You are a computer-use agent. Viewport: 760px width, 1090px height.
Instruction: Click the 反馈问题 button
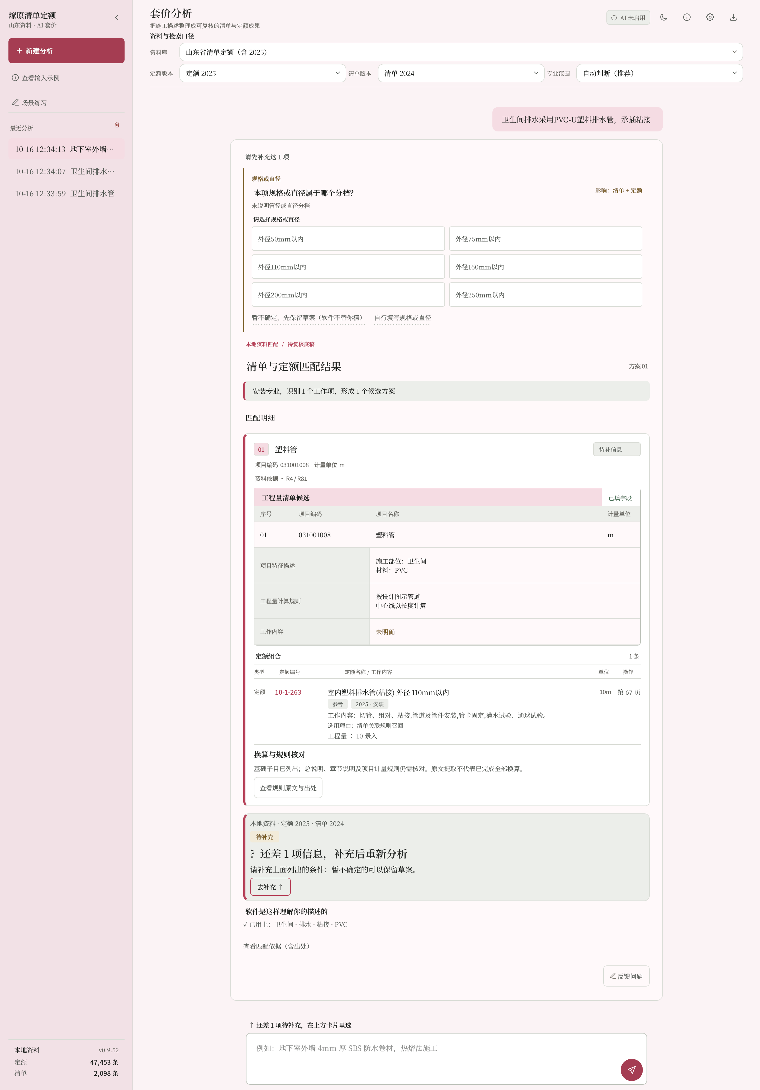click(x=626, y=977)
